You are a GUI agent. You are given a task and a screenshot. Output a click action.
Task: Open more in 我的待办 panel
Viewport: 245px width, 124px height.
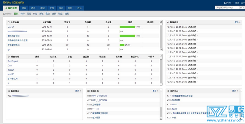[78, 91]
